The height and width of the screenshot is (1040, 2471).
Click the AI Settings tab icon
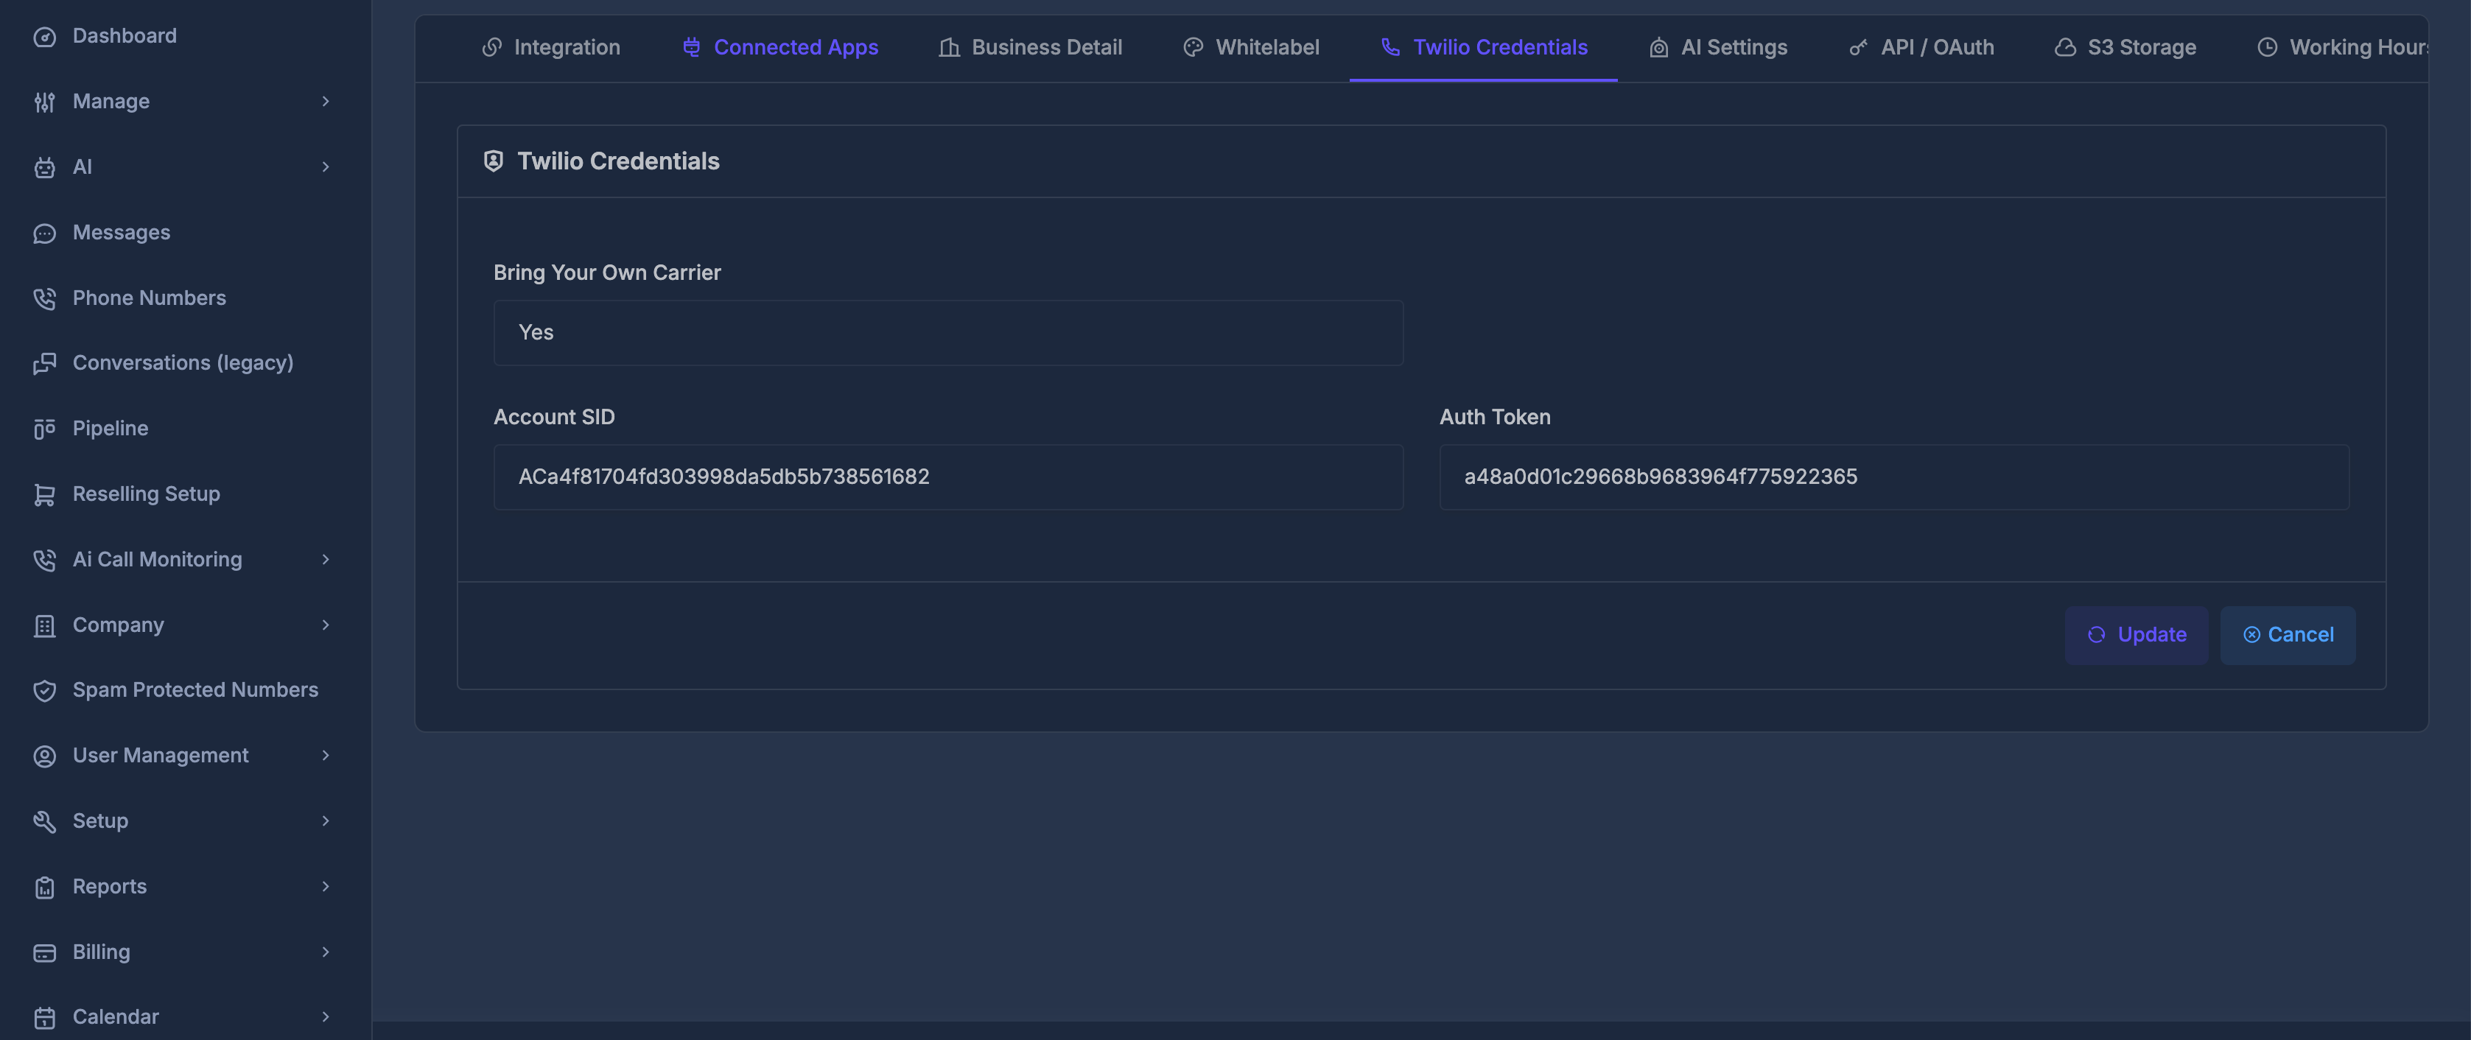[1658, 47]
